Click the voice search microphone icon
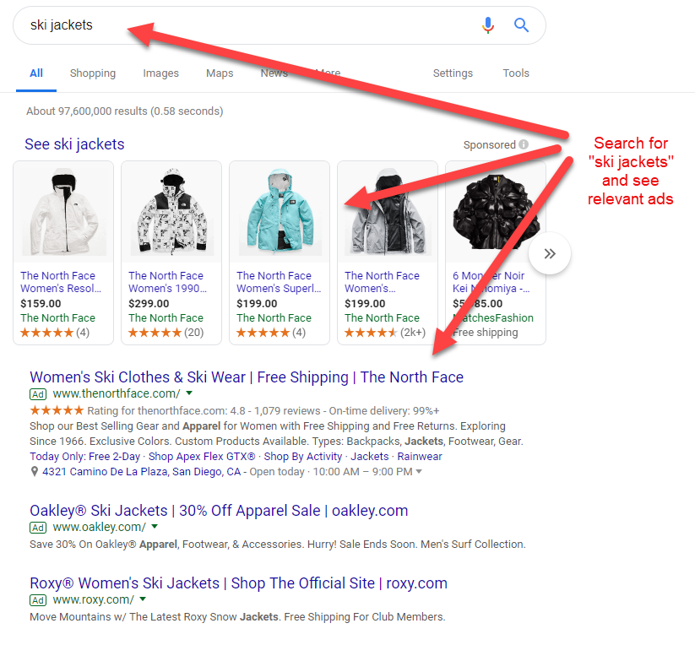Screen dimensions: 695x645 487,25
